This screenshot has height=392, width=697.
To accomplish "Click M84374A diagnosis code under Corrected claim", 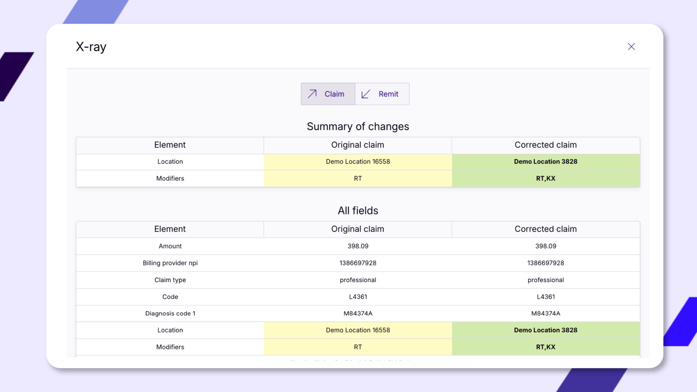I will click(x=545, y=314).
